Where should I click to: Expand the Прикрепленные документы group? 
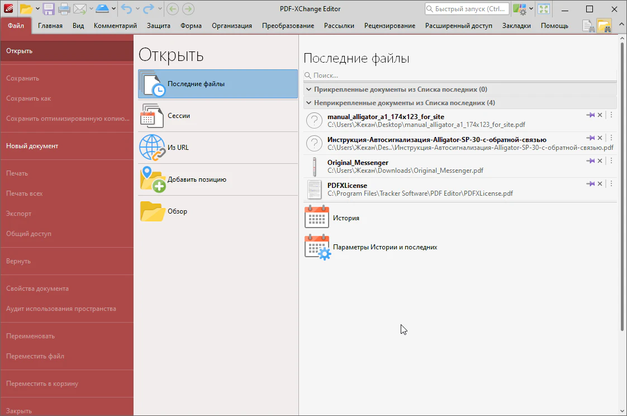coord(308,89)
